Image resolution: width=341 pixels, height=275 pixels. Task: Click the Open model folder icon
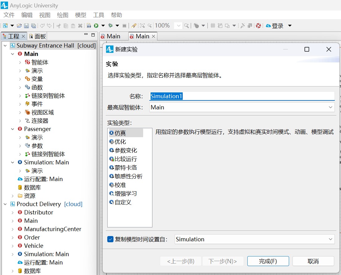(x=19, y=26)
